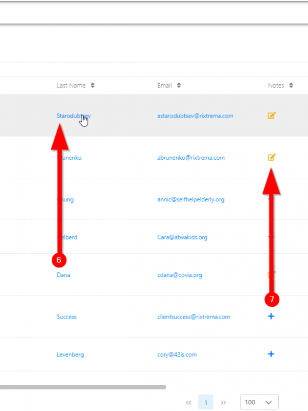Open the cory@42is.com email link
This screenshot has height=411, width=308.
177,354
